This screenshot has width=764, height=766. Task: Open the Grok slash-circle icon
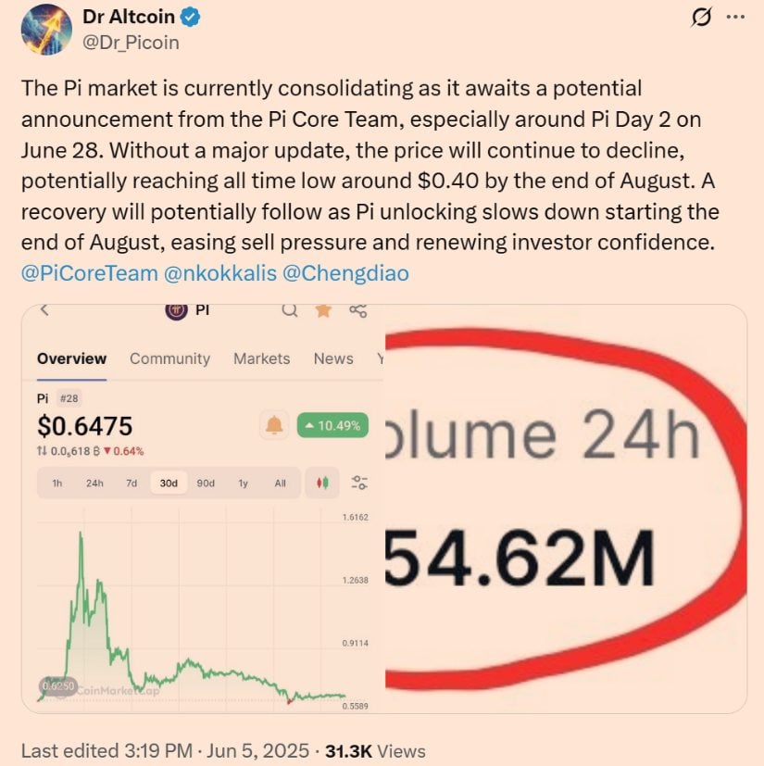tap(701, 18)
